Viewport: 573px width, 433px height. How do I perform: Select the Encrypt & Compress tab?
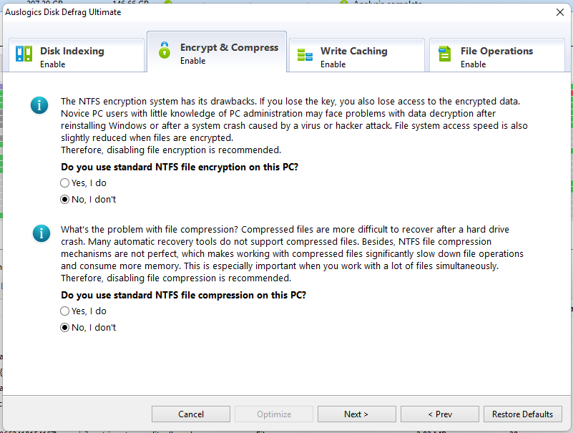[x=227, y=52]
